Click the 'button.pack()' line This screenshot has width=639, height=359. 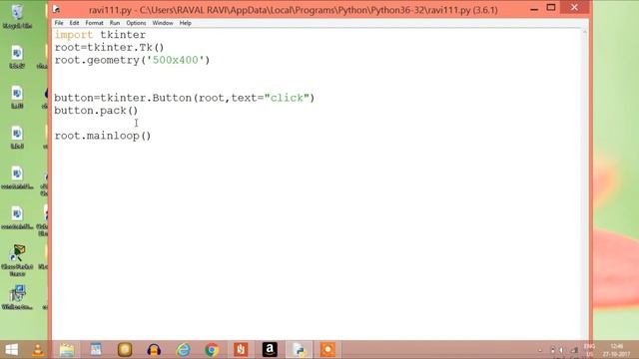[96, 111]
